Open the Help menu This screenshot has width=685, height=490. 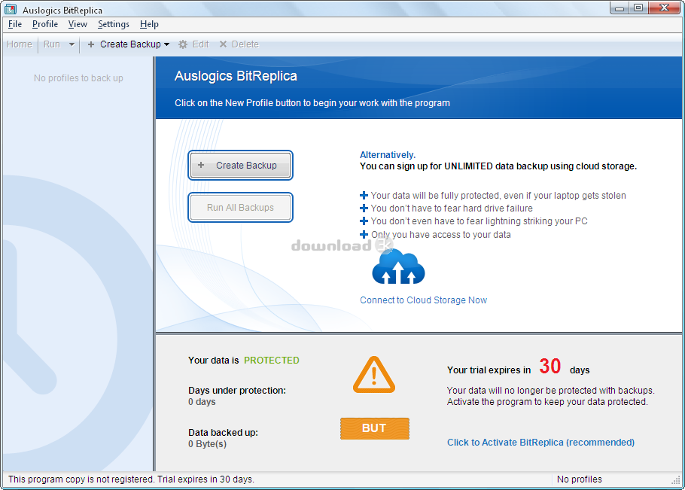(149, 24)
